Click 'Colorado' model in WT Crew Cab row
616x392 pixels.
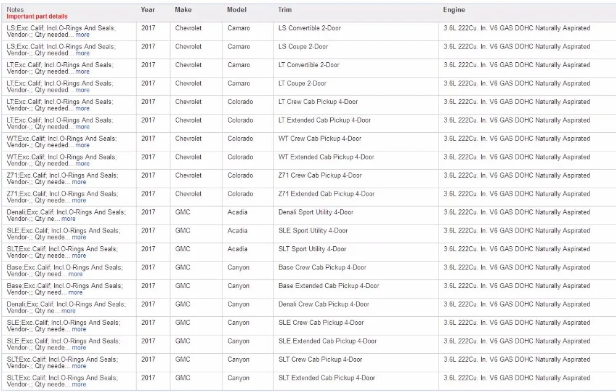tap(240, 139)
